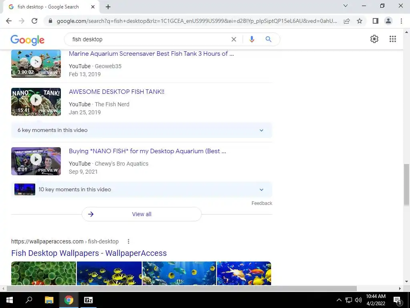Open the blue reef fish wallpaper image
The width and height of the screenshot is (410, 308).
[x=179, y=273]
